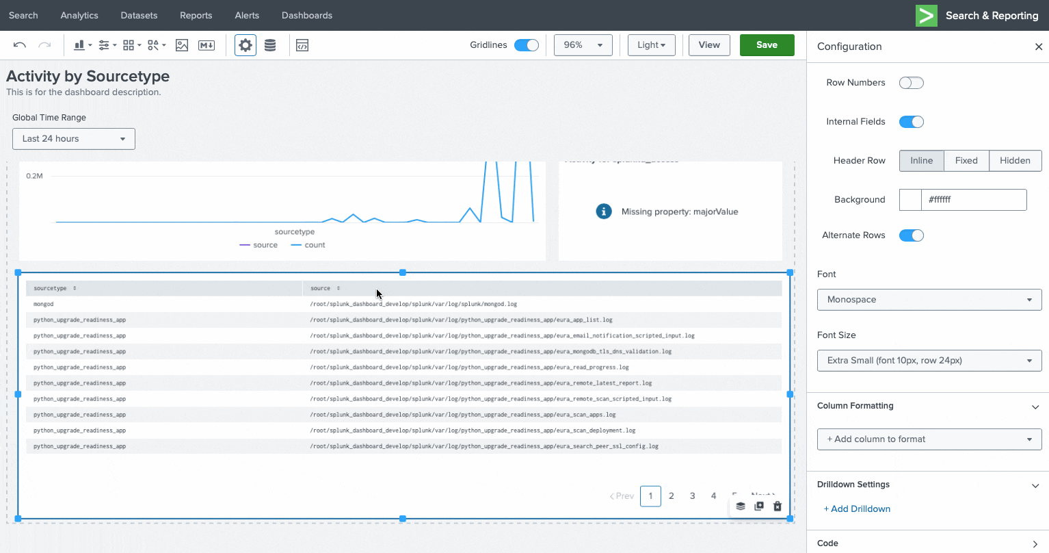Go to the Datasets tab

click(139, 15)
